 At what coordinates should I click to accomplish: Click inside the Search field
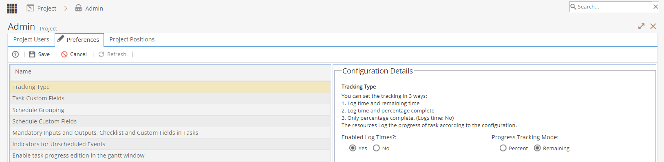coord(614,6)
